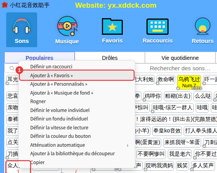Choose Ajouter à « Favoris »
This screenshot has height=173, width=217.
tap(77, 75)
